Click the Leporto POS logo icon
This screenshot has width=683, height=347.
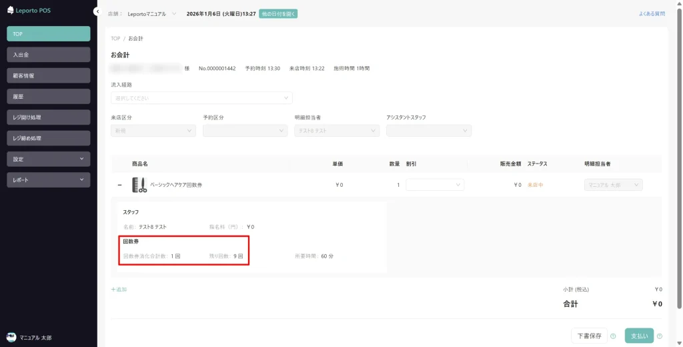[11, 10]
